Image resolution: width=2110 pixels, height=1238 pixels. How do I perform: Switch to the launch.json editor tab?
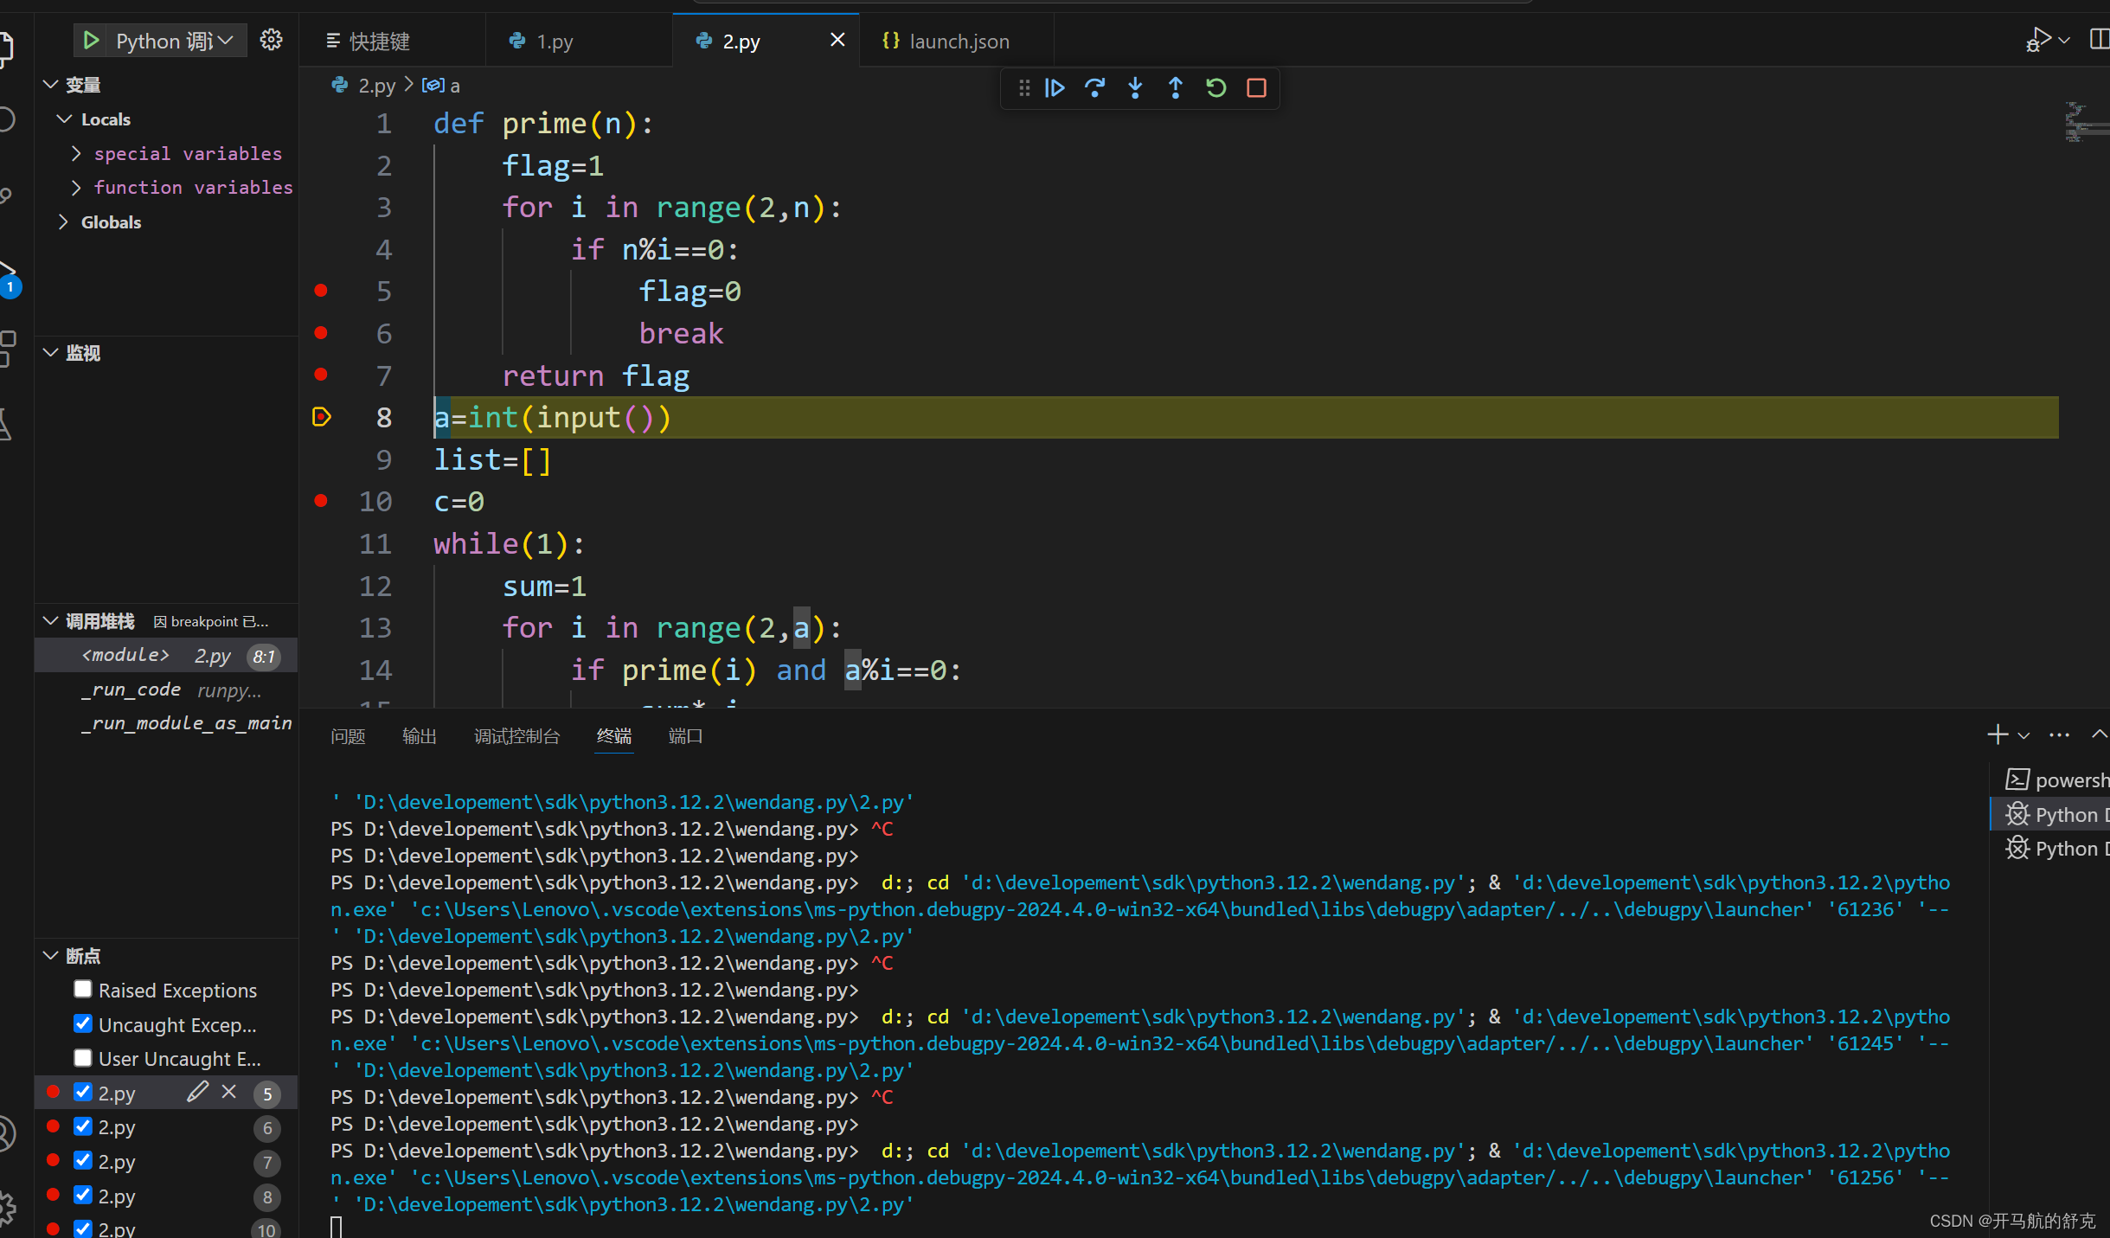coord(958,41)
